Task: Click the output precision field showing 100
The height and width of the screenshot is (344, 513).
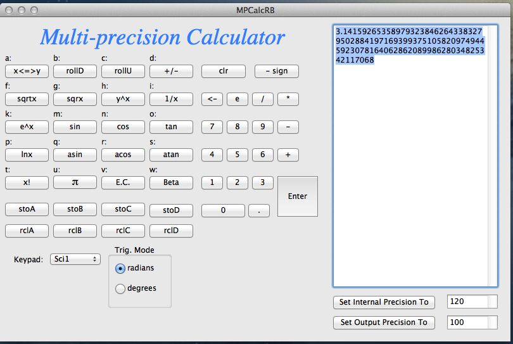Action: [467, 322]
